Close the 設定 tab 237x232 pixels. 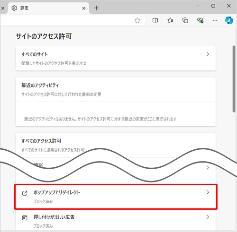tap(84, 8)
